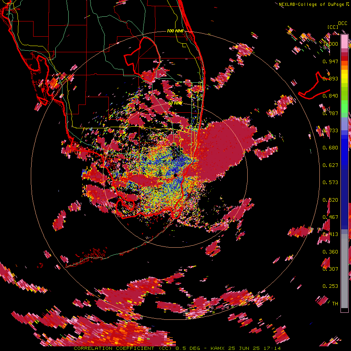The width and height of the screenshot is (351, 351).
Task: Click the 17:14 timestamp in the caption
Action: click(272, 348)
